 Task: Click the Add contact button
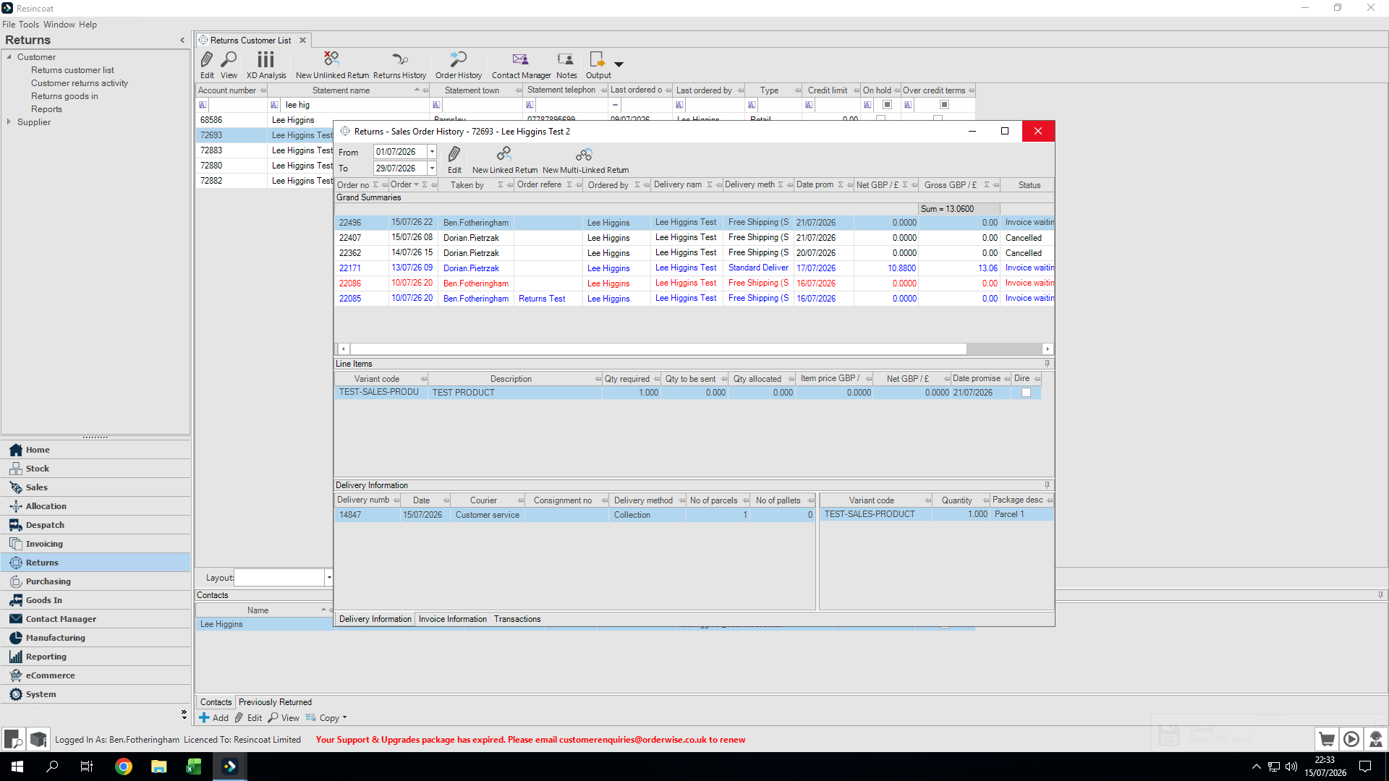coord(213,718)
